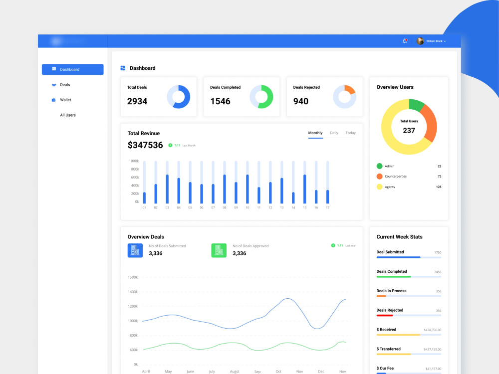Open the Dashboard sidebar menu item
This screenshot has height=374, width=499.
72,69
